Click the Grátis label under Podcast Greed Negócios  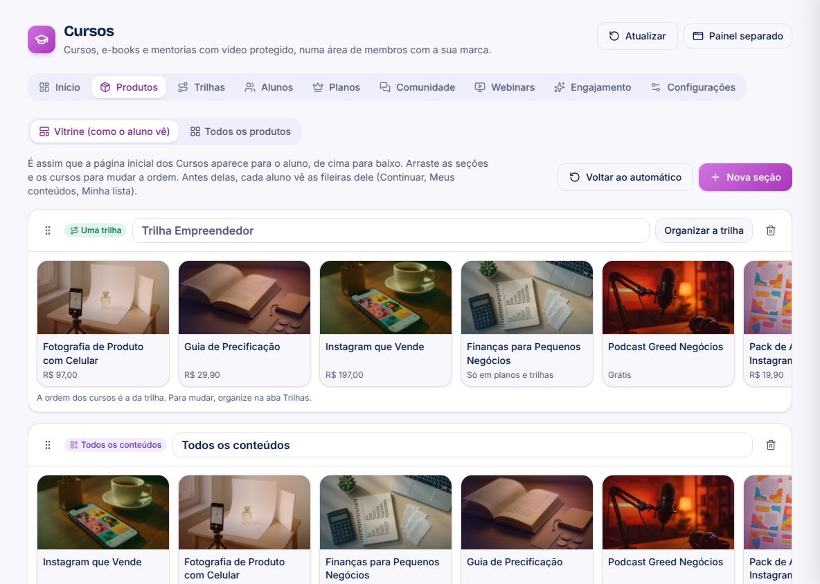pyautogui.click(x=620, y=375)
